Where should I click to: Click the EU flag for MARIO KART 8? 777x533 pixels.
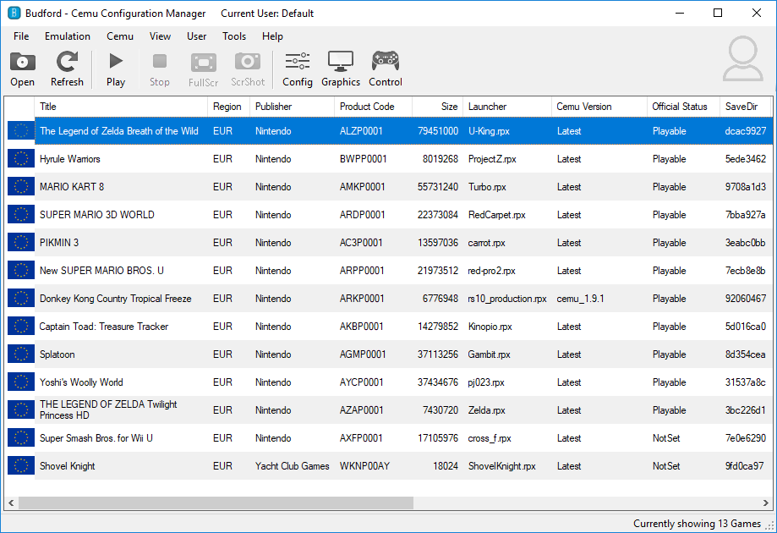21,186
